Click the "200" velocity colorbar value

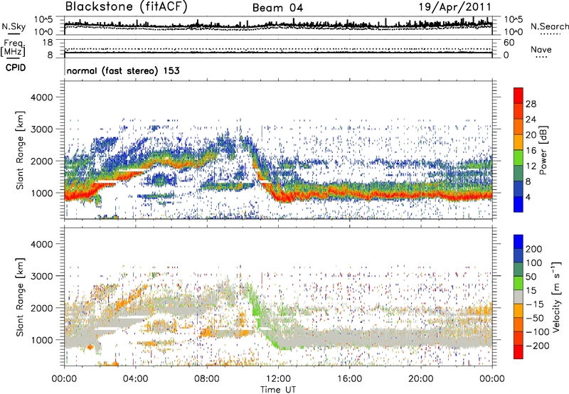(534, 249)
